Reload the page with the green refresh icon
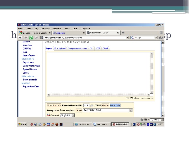This screenshot has height=142, width=189. (31, 38)
